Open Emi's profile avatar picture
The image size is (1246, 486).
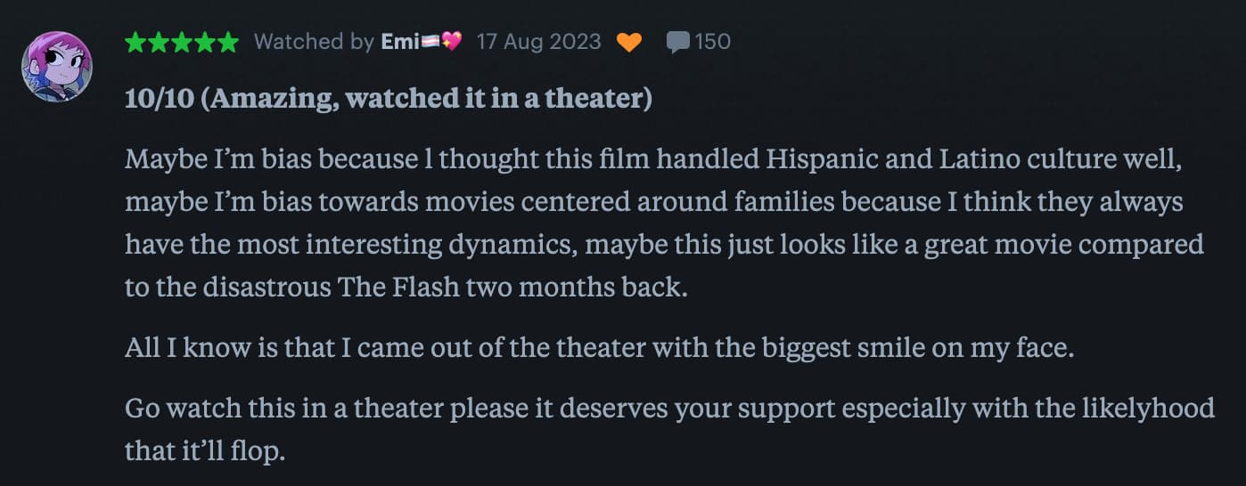point(57,68)
